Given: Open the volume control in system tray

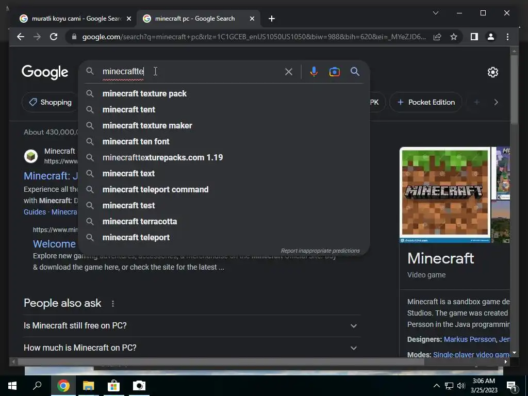Looking at the screenshot, I should click(461, 386).
